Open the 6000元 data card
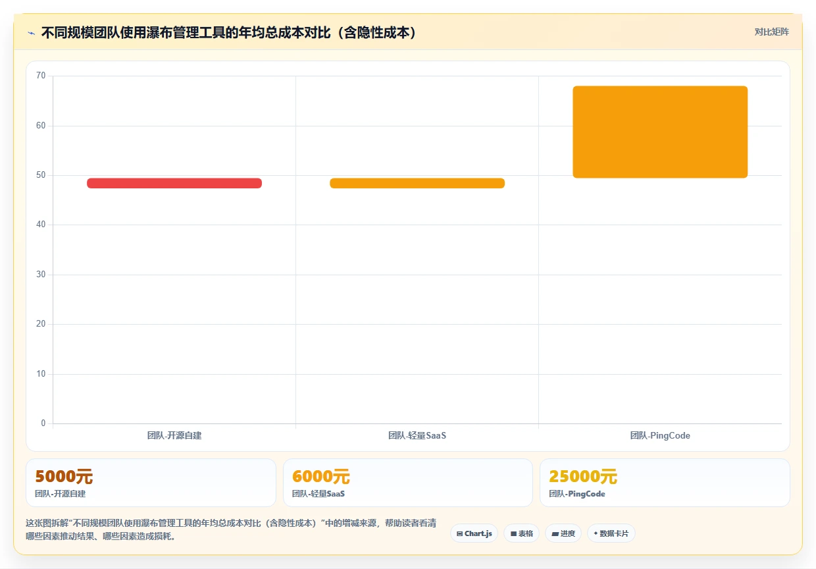 [407, 483]
